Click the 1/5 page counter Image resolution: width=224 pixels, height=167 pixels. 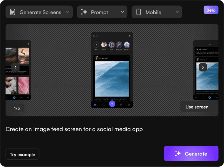click(x=17, y=108)
